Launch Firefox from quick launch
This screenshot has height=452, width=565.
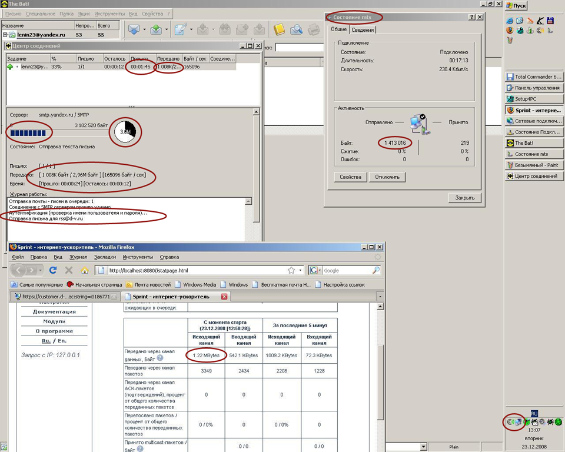click(x=510, y=30)
